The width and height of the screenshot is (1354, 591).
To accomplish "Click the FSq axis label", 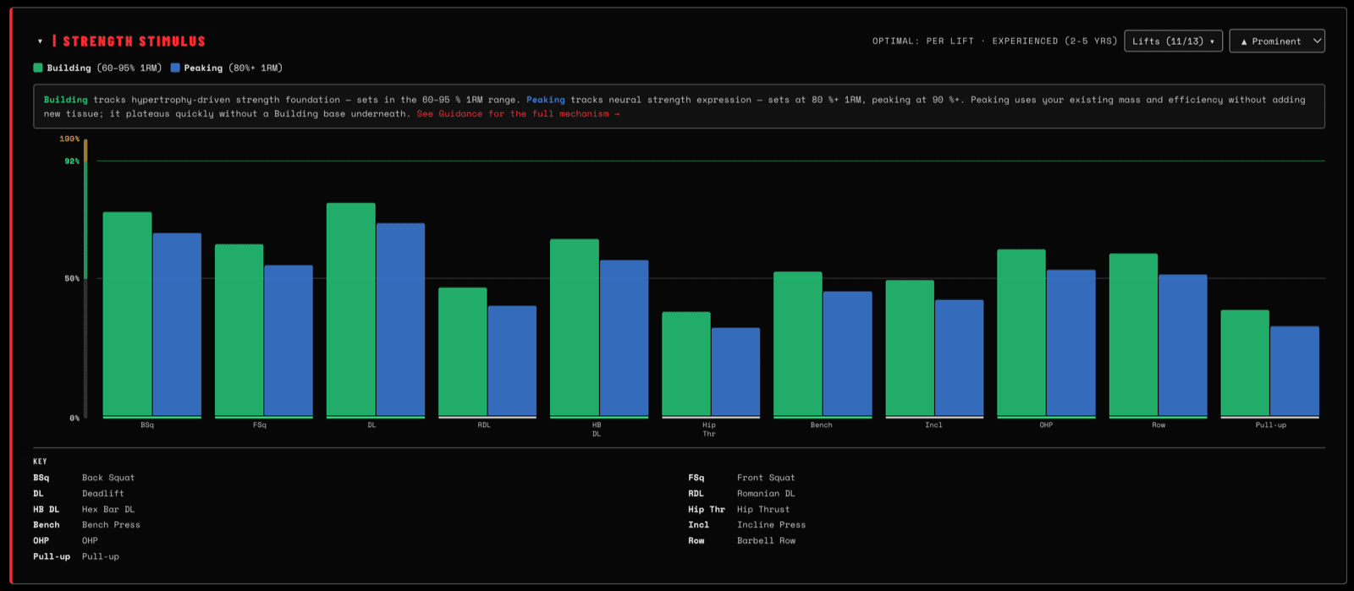I will click(260, 425).
